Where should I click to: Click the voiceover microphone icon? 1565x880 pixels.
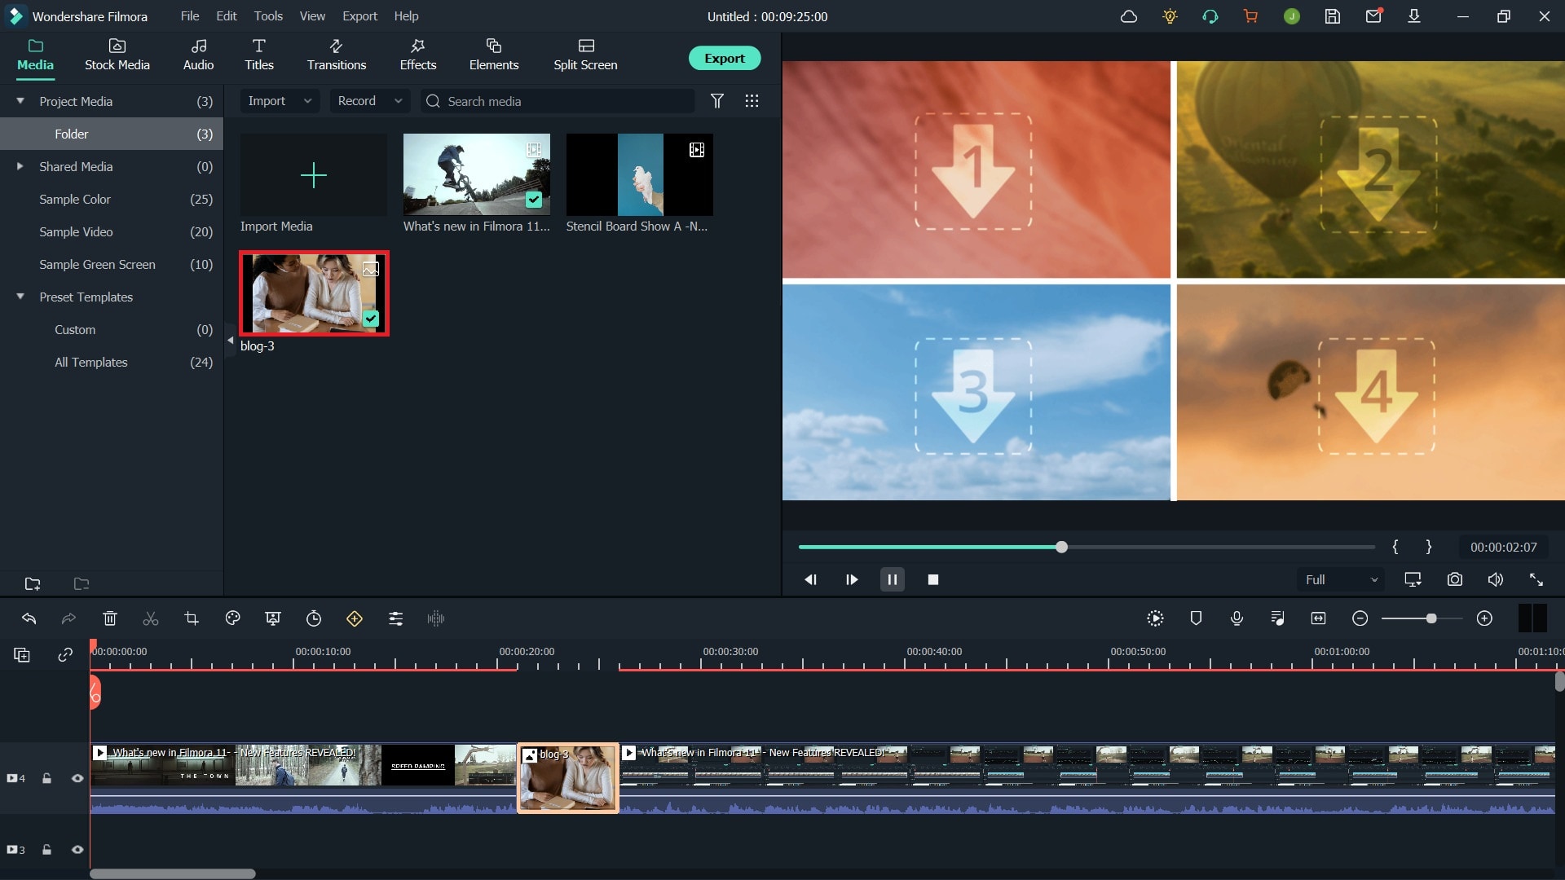pos(1237,618)
